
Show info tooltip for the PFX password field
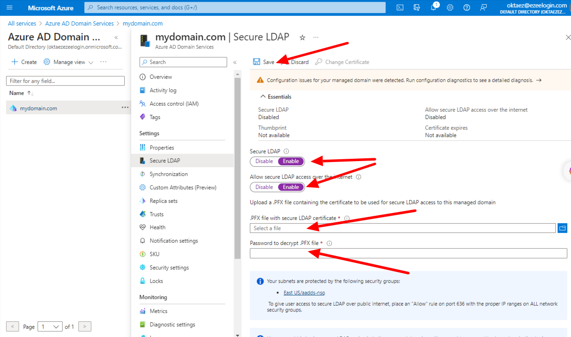coord(330,243)
